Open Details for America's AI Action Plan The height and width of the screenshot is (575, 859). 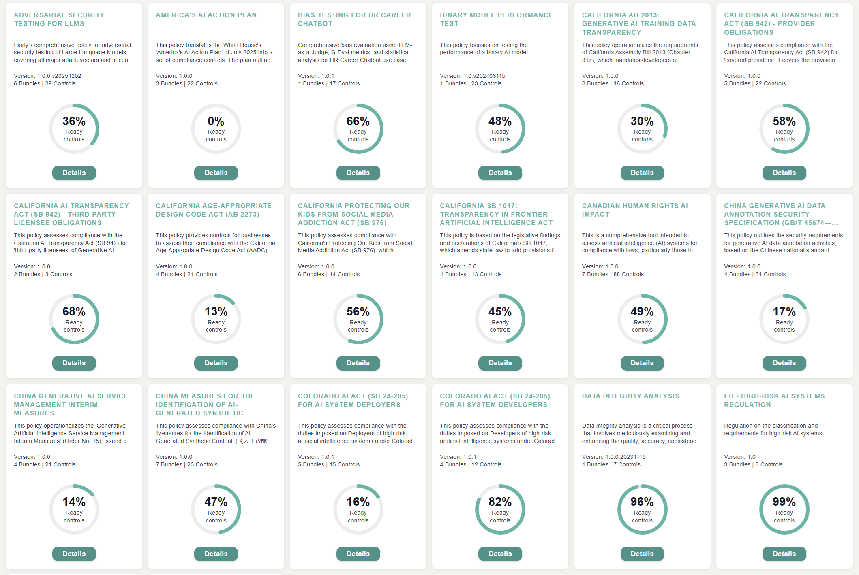[216, 173]
